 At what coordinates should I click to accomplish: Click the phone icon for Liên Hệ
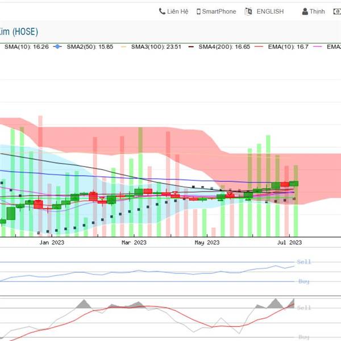(x=162, y=11)
